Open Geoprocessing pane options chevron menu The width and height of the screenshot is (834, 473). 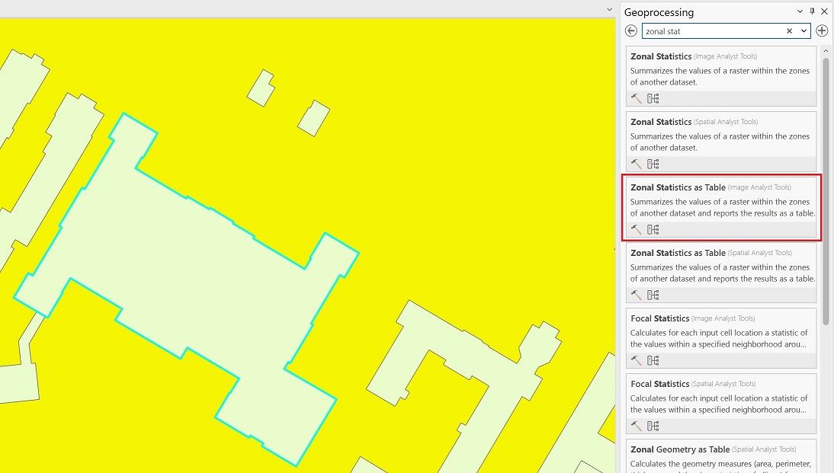pyautogui.click(x=800, y=11)
